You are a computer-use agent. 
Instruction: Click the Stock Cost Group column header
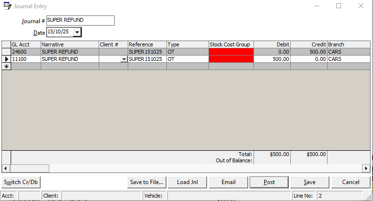231,44
